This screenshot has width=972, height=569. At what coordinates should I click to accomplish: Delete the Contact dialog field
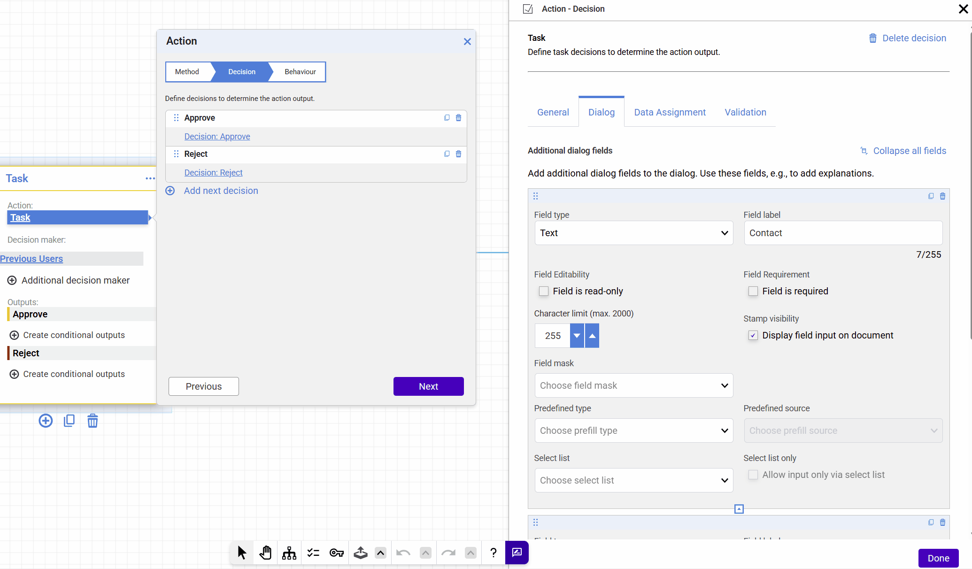click(x=942, y=196)
